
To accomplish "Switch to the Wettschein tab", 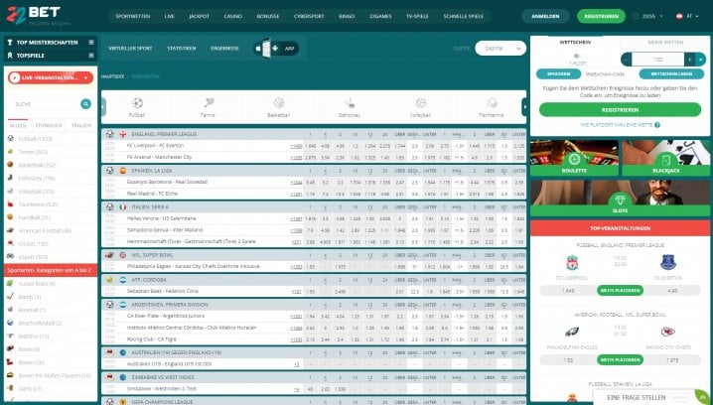I will pyautogui.click(x=575, y=43).
